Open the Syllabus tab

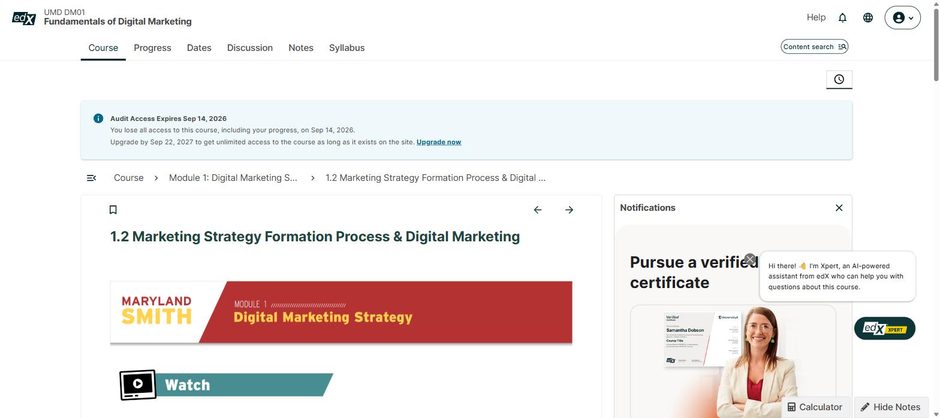pos(347,48)
